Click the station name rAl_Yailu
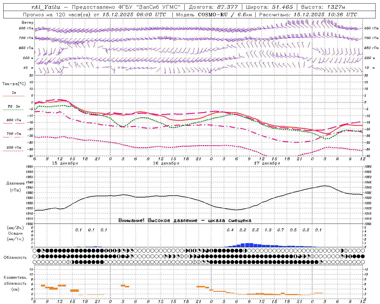This screenshot has width=380, height=304. pyautogui.click(x=46, y=7)
